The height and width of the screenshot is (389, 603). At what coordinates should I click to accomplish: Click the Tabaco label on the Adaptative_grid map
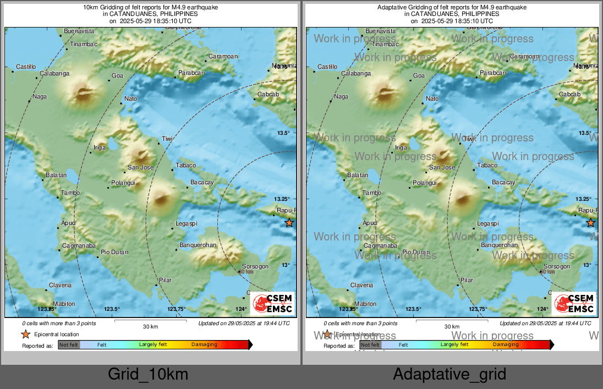tap(487, 165)
